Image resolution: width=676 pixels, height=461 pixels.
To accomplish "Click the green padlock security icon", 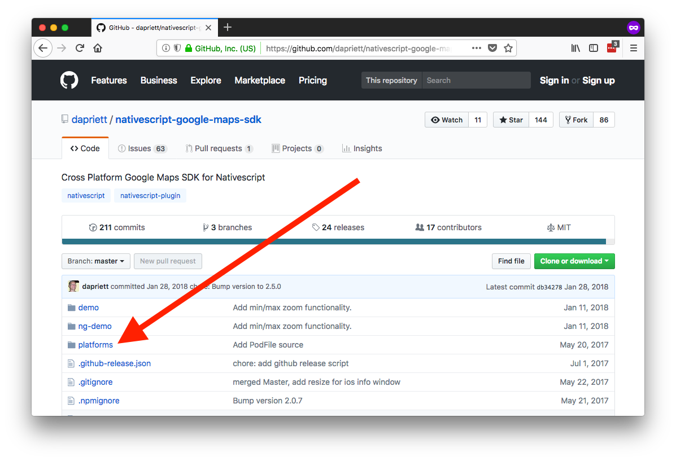I will point(189,49).
